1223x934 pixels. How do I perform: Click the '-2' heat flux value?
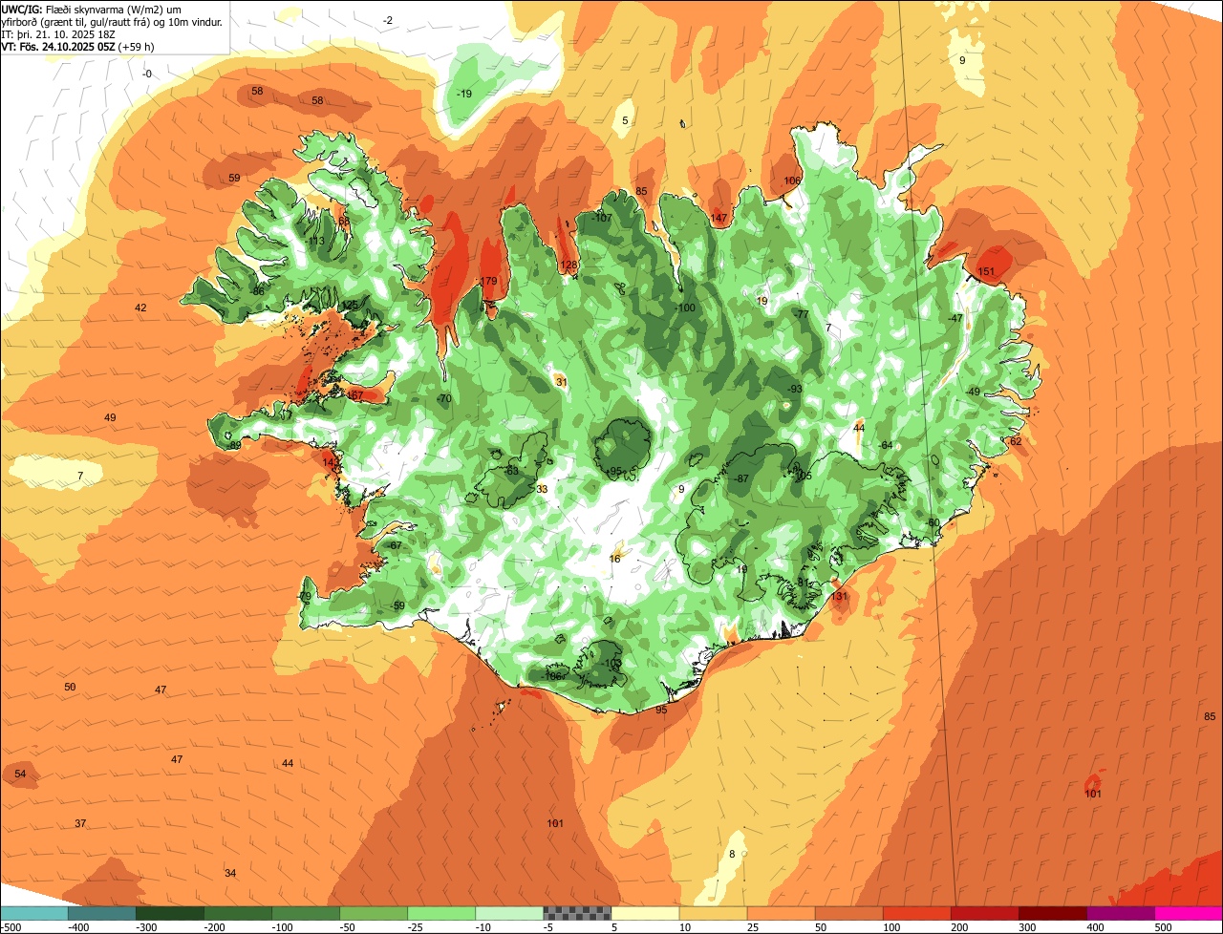(387, 21)
